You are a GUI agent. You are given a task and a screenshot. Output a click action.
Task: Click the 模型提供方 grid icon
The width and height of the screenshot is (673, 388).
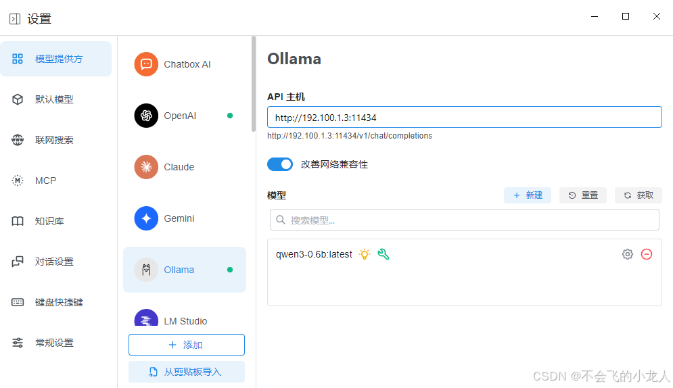coord(18,59)
